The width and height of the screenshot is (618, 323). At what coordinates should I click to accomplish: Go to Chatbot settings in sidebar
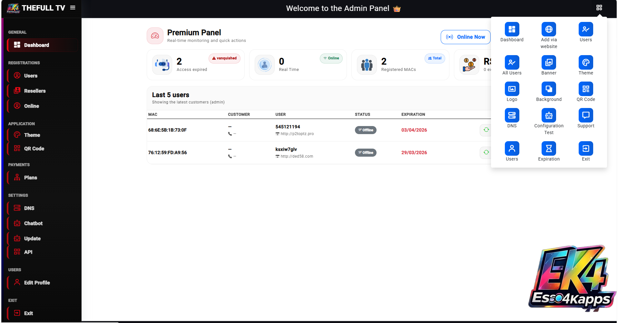(x=33, y=223)
